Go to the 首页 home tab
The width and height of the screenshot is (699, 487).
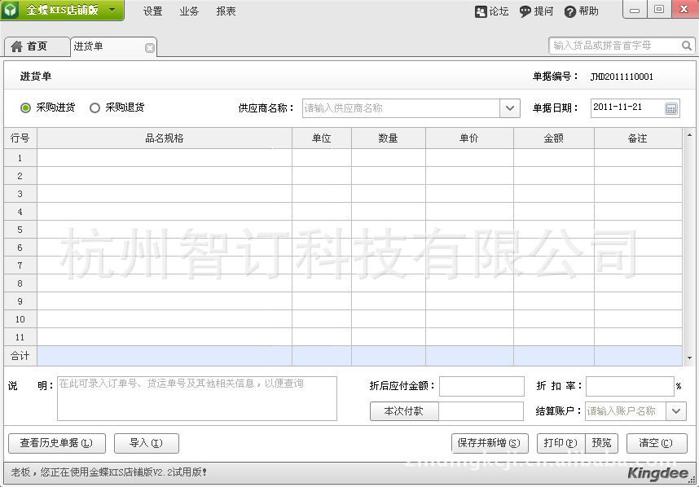[29, 46]
